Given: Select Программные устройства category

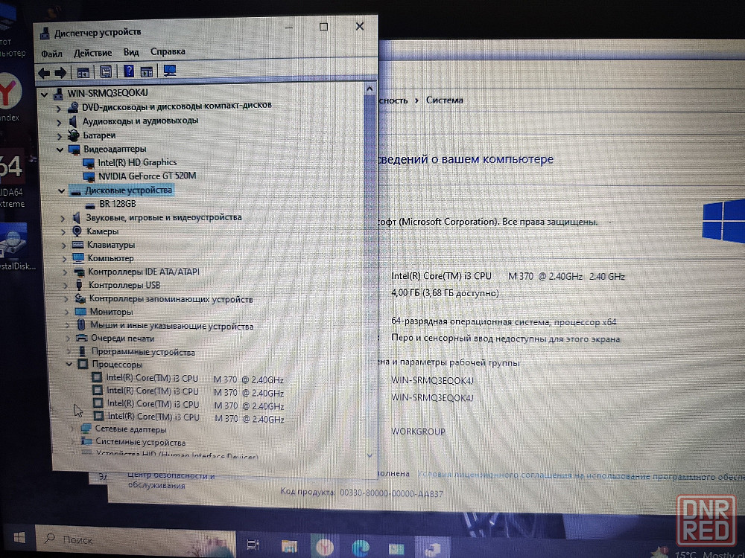Looking at the screenshot, I should coord(143,352).
